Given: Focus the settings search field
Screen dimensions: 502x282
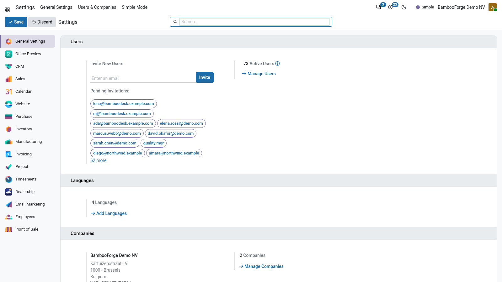Looking at the screenshot, I should [254, 22].
